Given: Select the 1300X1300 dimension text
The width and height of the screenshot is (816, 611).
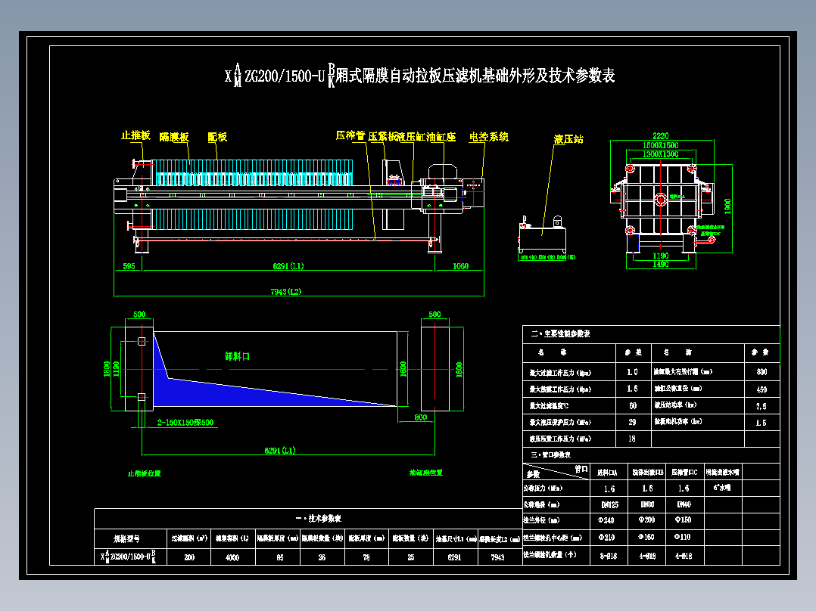Looking at the screenshot, I should pos(660,154).
